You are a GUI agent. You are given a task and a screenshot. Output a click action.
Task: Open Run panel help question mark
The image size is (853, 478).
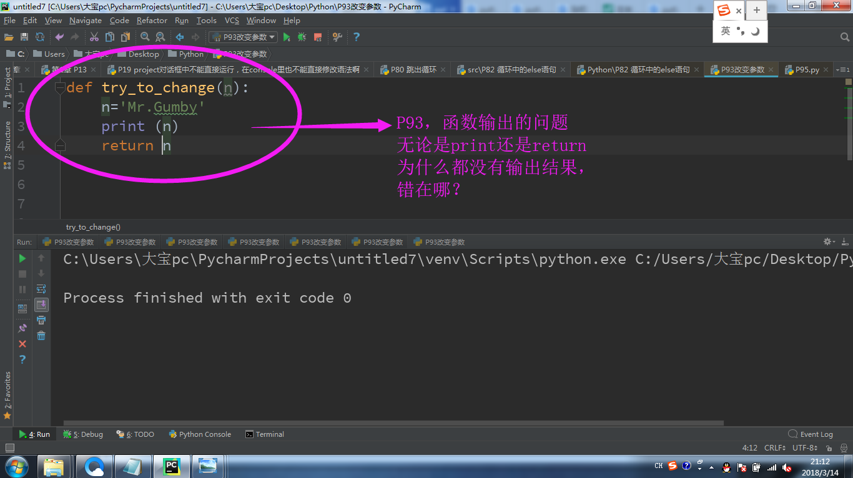point(22,359)
